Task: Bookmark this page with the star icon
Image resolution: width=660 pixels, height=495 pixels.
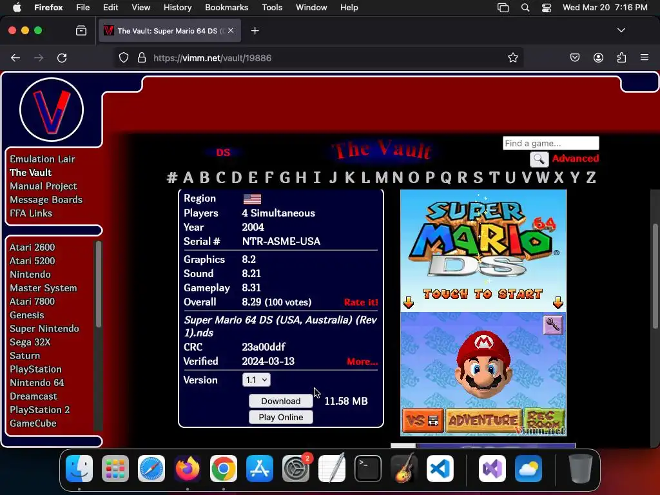Action: click(x=512, y=57)
